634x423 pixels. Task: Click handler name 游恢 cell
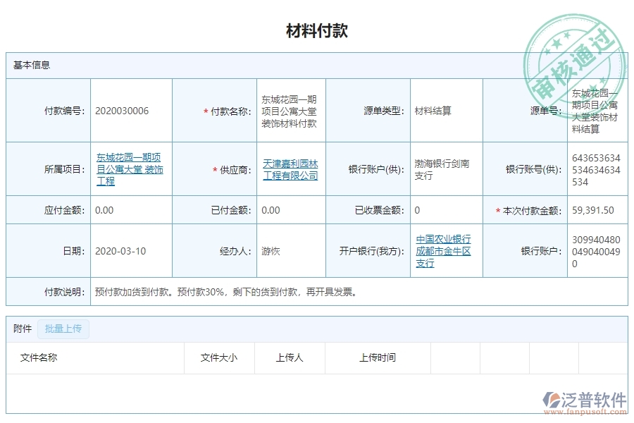(268, 251)
